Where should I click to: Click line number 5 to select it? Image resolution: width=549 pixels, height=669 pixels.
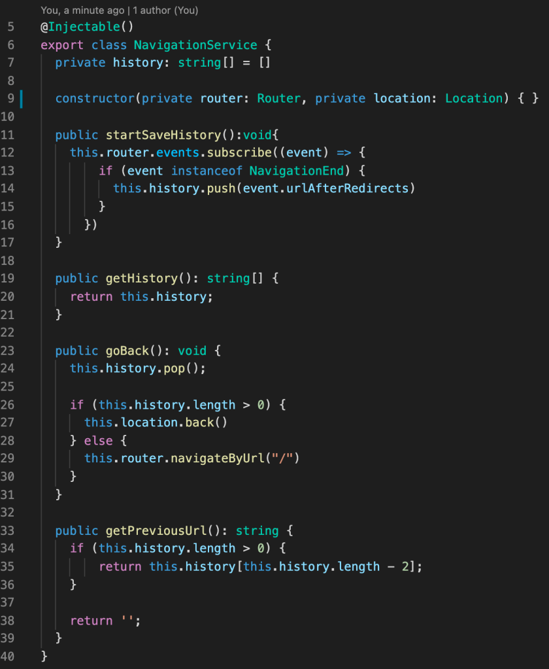click(x=9, y=27)
